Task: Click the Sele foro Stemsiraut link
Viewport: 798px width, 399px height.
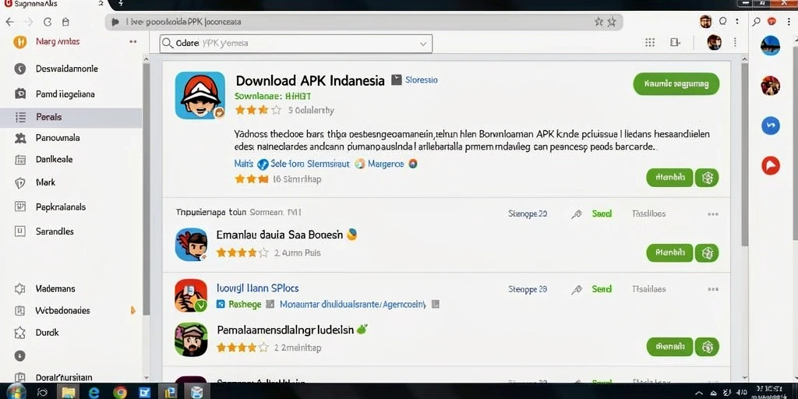Action: (310, 164)
